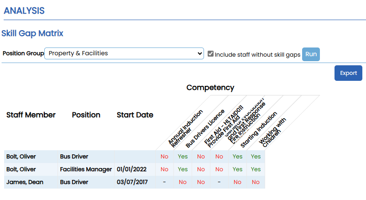Screen dimensions: 366x200
Task: Click the ANALYSIS heading
Action: point(24,11)
